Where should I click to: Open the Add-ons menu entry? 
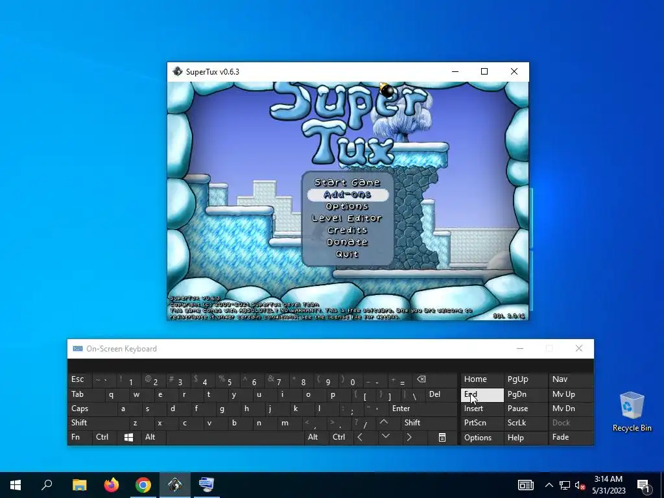tap(348, 195)
